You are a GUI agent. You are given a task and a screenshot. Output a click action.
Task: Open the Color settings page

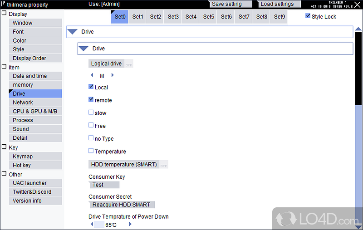tap(35, 40)
